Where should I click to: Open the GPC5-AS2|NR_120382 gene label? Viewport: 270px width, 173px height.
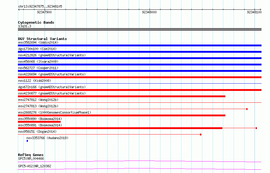point(35,166)
